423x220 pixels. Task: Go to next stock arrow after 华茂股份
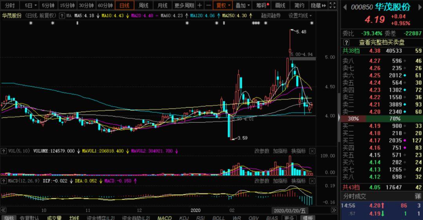(420, 7)
